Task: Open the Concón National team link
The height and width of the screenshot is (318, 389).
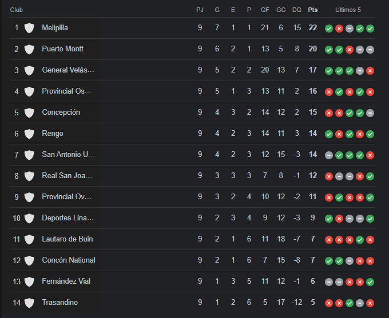Action: [69, 260]
